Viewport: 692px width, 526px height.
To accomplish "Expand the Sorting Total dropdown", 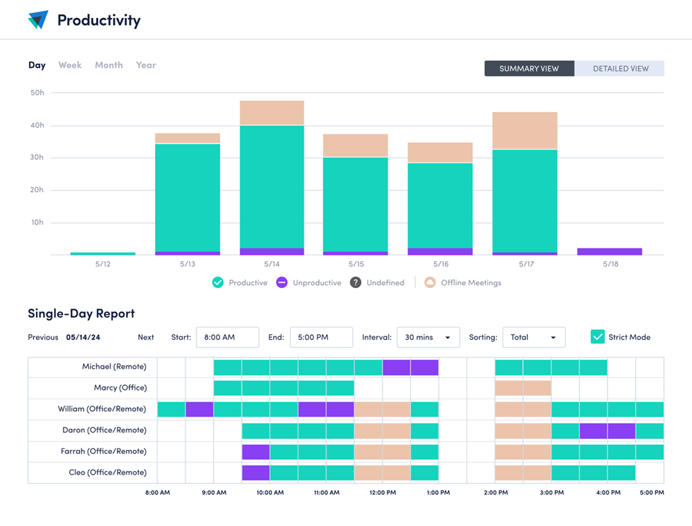I will coord(534,337).
